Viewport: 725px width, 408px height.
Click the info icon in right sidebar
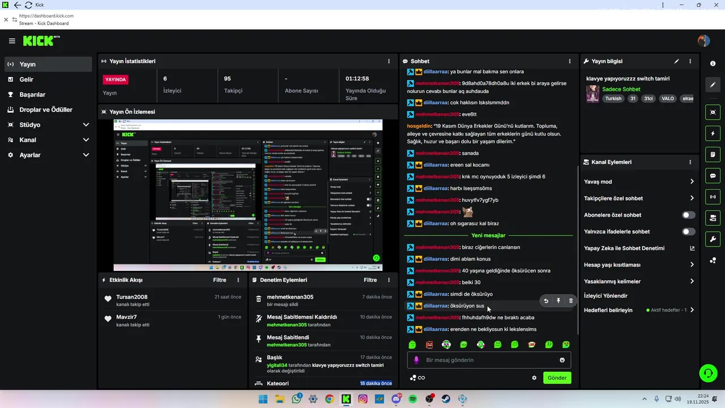point(713,63)
